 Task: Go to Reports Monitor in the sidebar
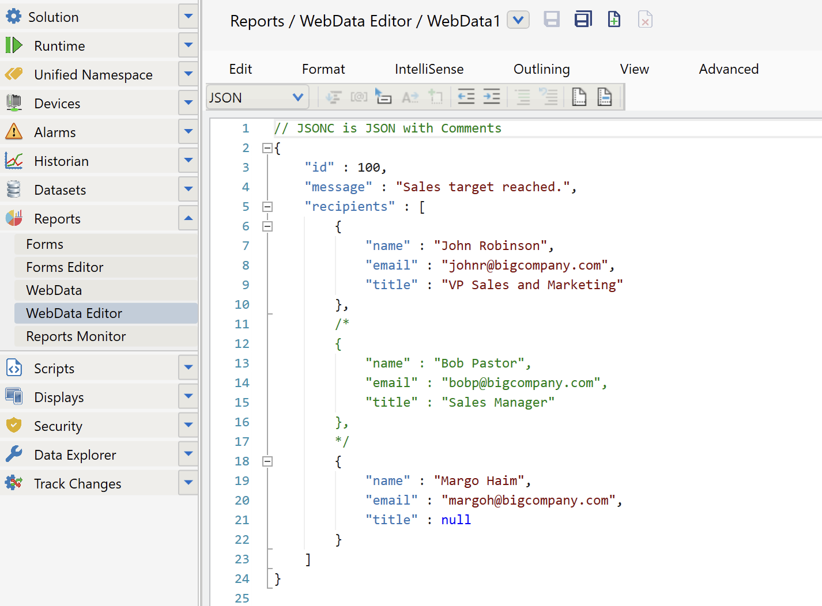pyautogui.click(x=76, y=336)
